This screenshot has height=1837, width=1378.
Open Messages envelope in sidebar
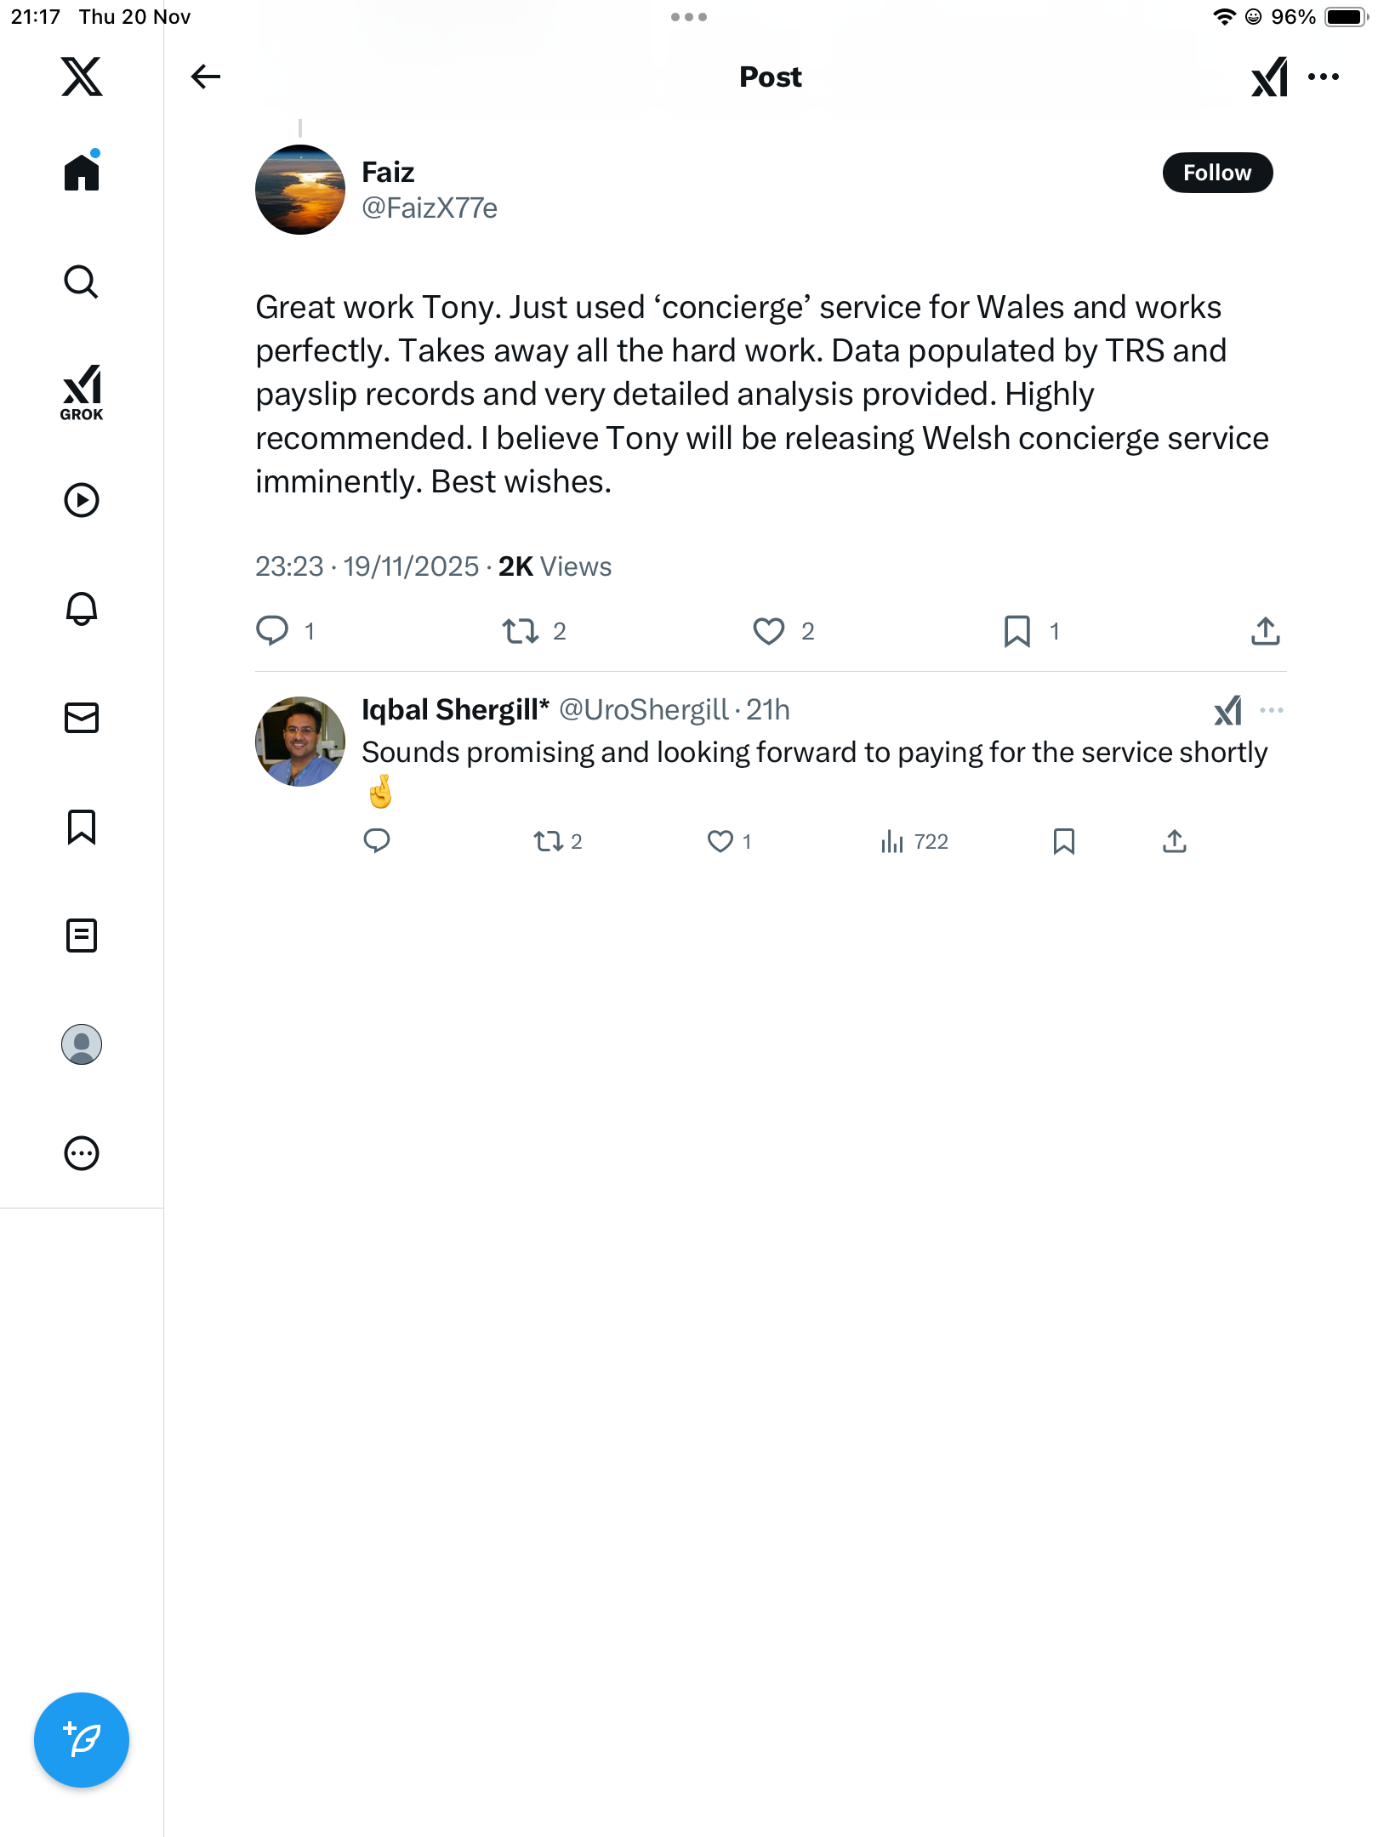tap(82, 718)
